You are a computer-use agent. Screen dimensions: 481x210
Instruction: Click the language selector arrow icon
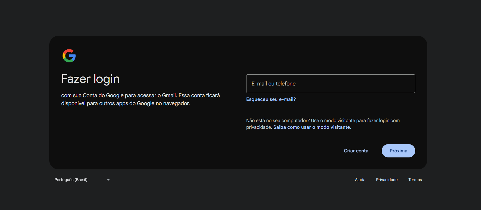(108, 180)
